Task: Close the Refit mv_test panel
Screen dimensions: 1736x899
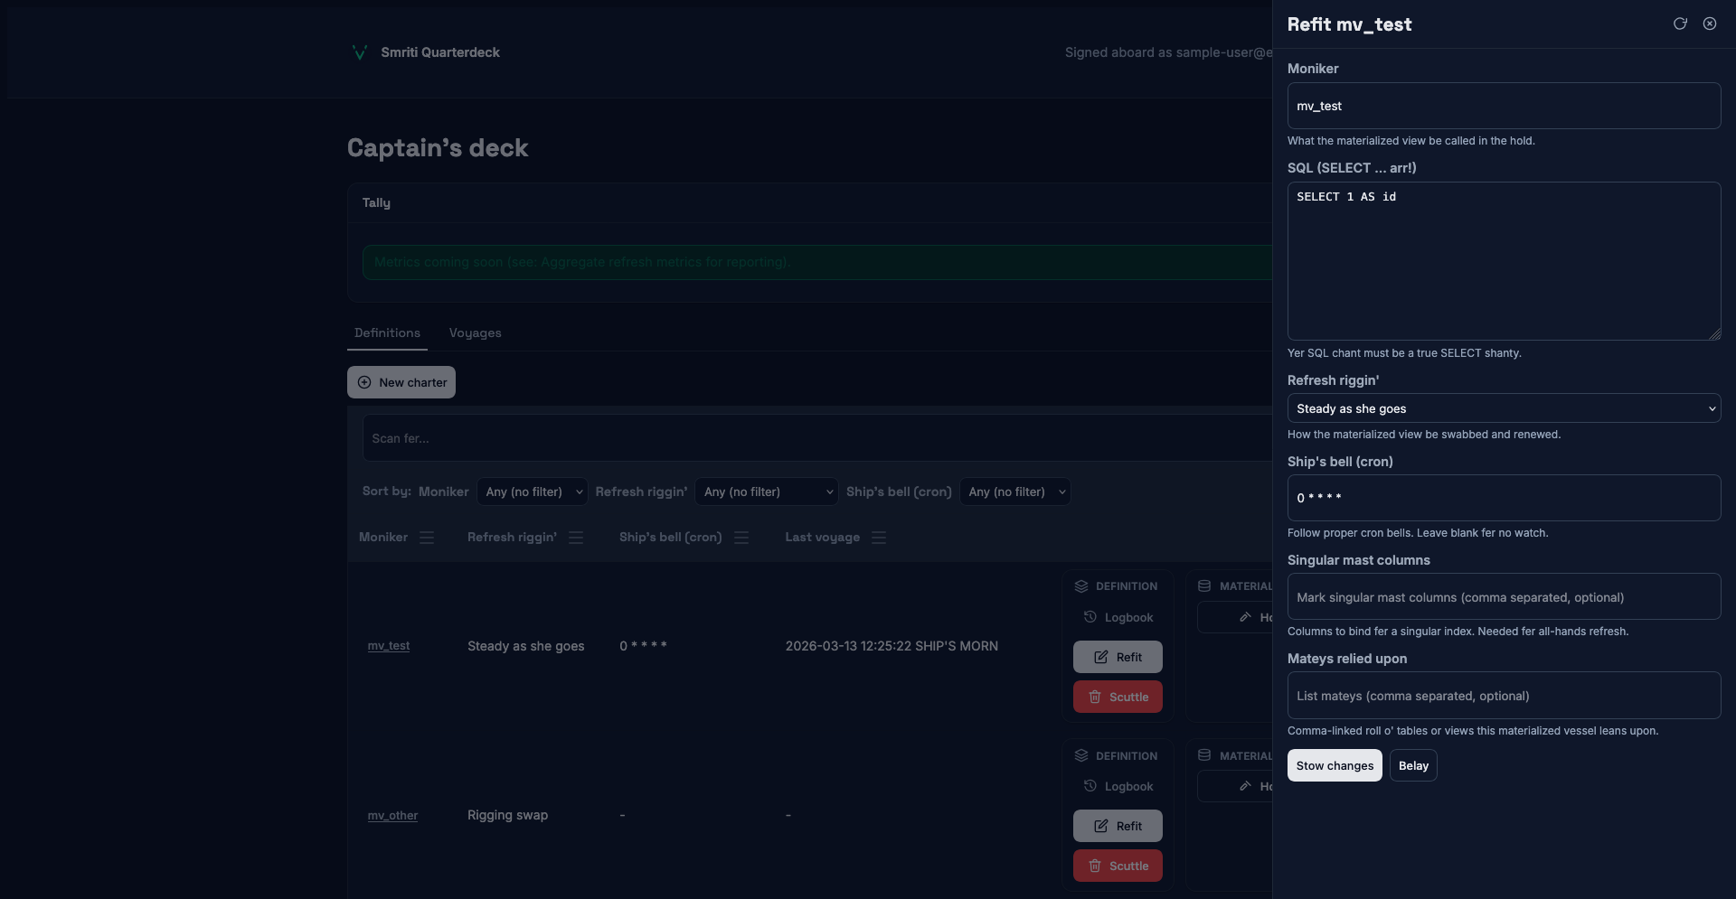Action: pos(1709,24)
